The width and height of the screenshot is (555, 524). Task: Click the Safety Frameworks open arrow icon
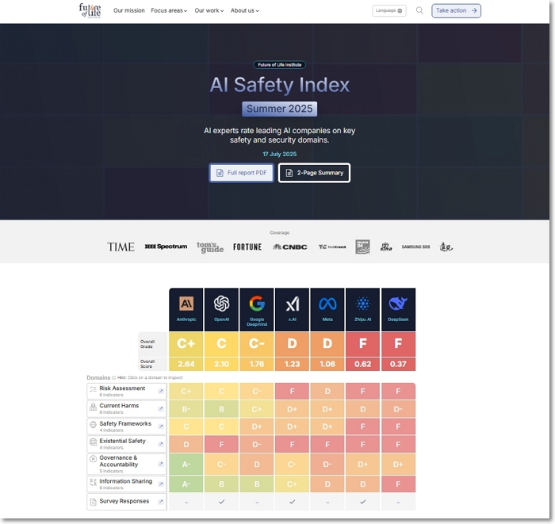click(x=161, y=426)
